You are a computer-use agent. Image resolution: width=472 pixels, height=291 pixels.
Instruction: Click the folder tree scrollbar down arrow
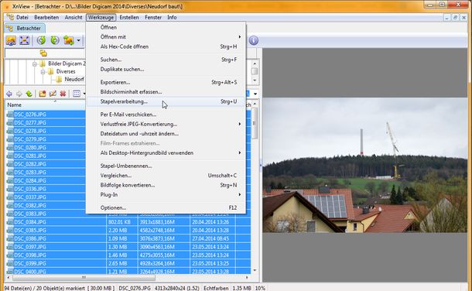255,80
